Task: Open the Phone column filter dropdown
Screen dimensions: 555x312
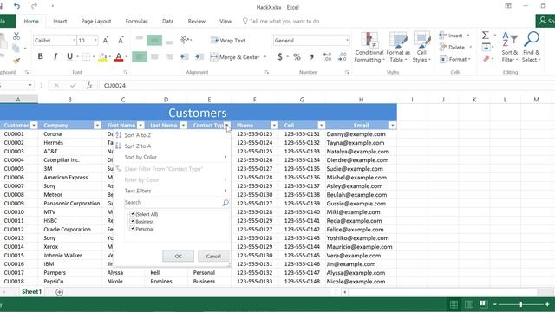Action: pyautogui.click(x=274, y=125)
